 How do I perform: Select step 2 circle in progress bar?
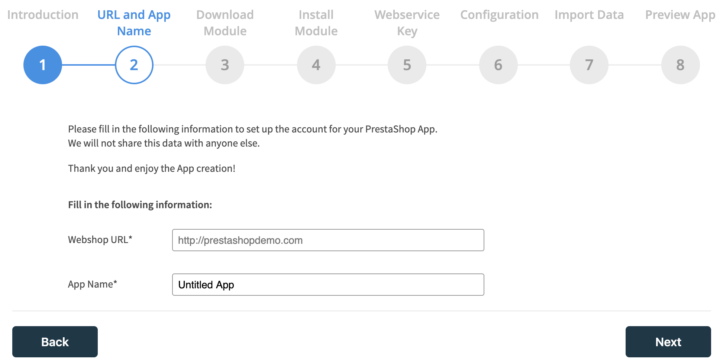[134, 65]
